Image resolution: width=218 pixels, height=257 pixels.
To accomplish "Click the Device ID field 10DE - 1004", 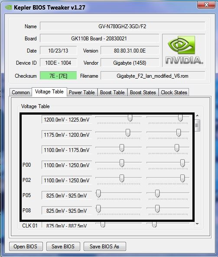I will [x=58, y=63].
